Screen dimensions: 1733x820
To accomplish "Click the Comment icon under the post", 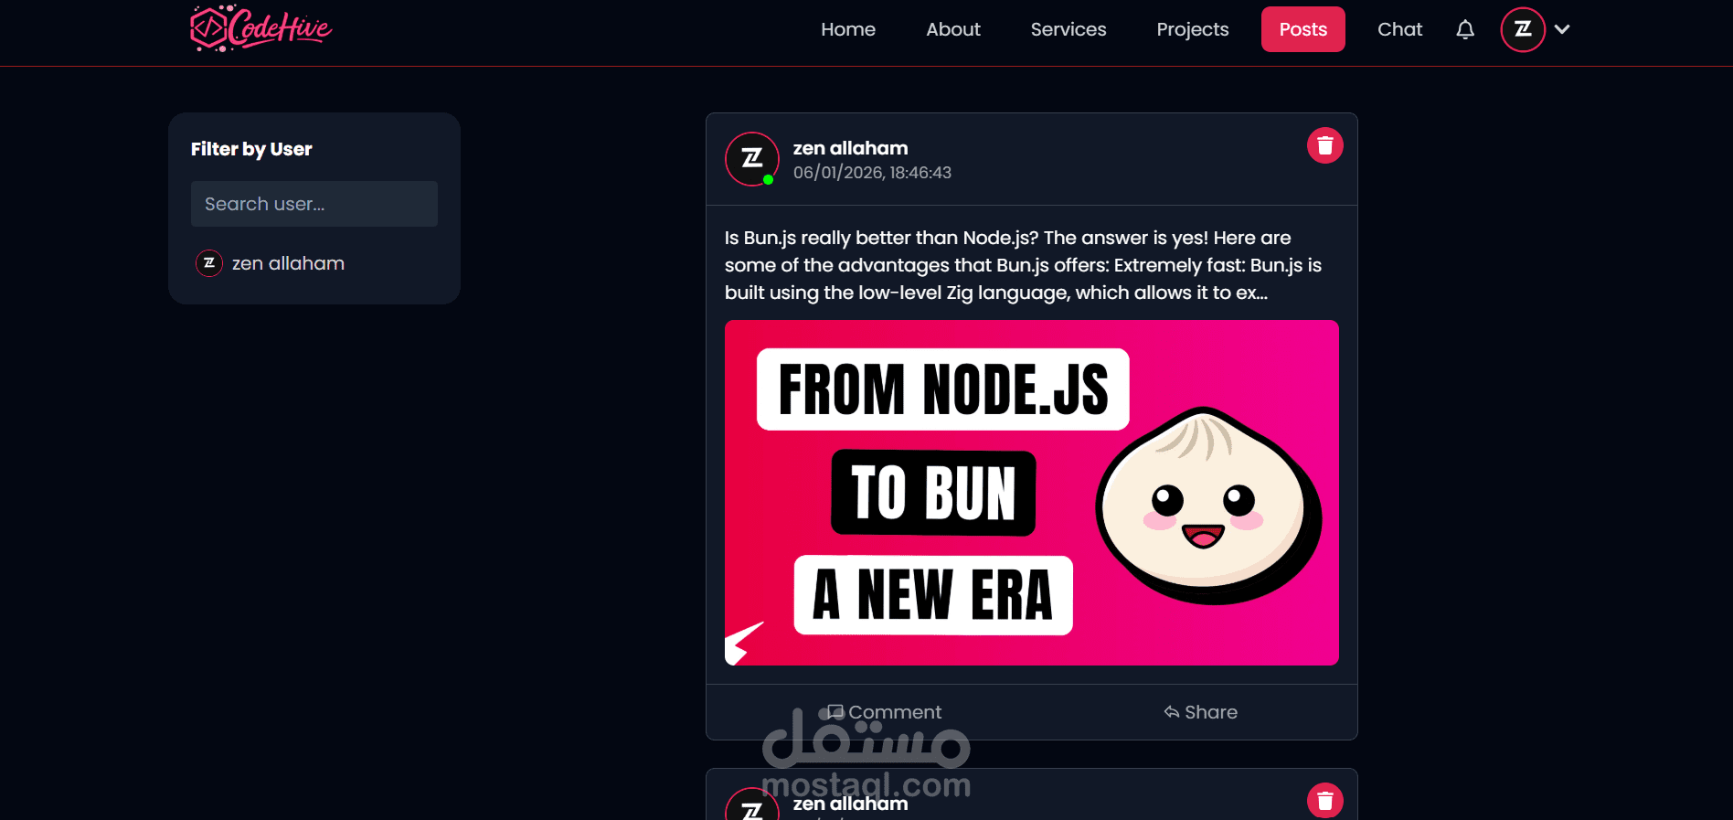I will point(835,712).
